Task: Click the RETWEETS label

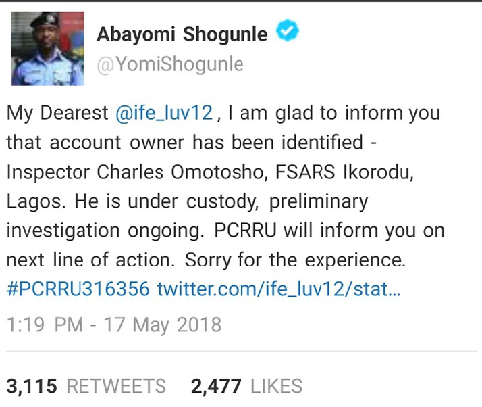Action: (116, 386)
